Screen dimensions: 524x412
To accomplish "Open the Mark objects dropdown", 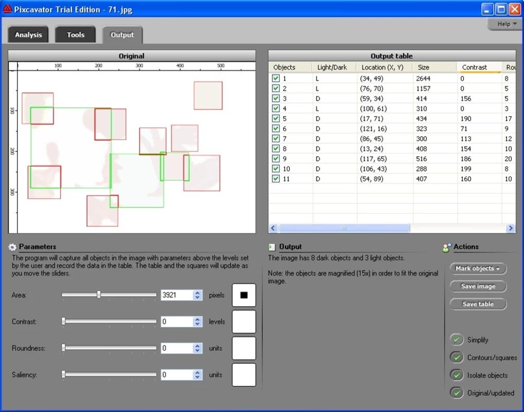I will point(478,268).
